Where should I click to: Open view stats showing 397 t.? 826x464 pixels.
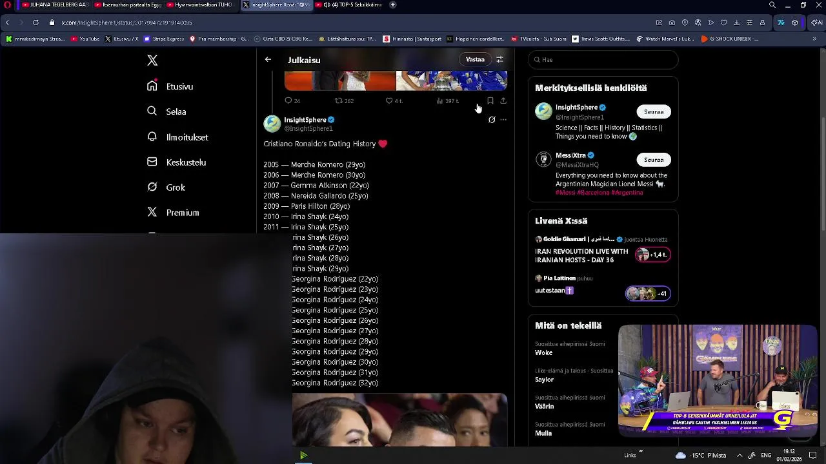click(447, 101)
